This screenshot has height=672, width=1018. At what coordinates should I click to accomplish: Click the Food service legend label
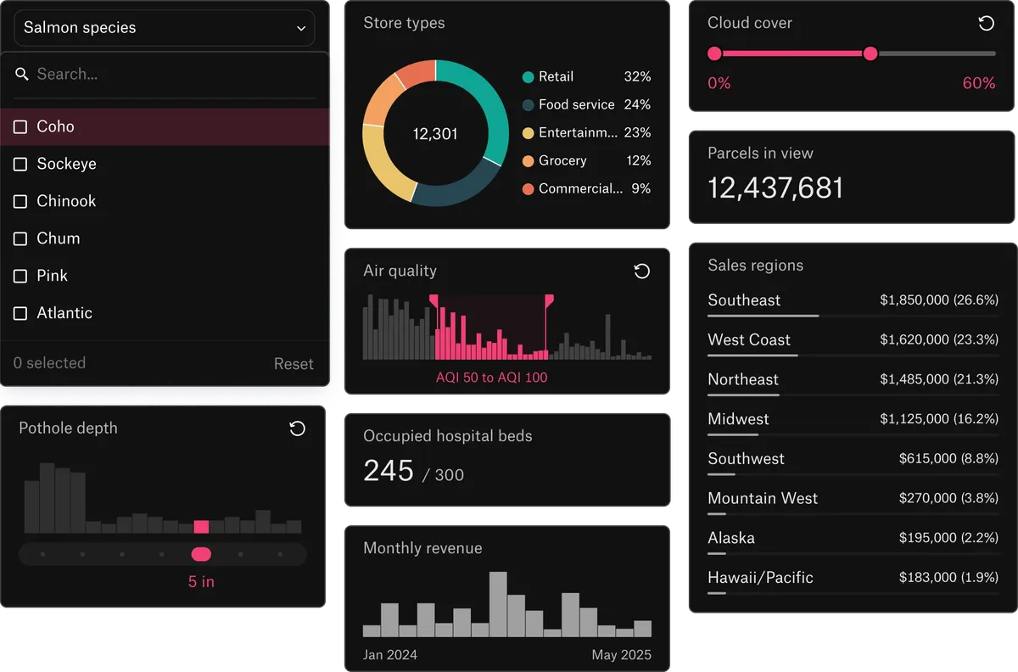pyautogui.click(x=576, y=105)
